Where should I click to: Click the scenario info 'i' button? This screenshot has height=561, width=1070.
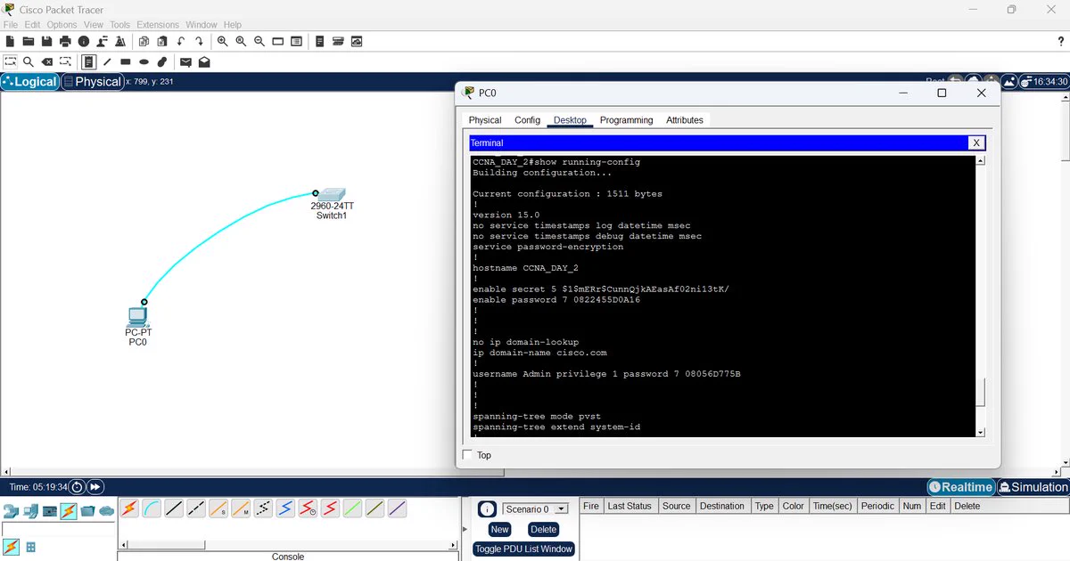point(487,509)
